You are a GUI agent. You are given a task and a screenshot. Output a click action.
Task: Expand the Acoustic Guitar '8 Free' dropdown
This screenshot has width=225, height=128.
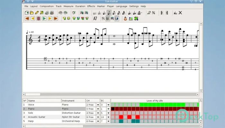98,117
